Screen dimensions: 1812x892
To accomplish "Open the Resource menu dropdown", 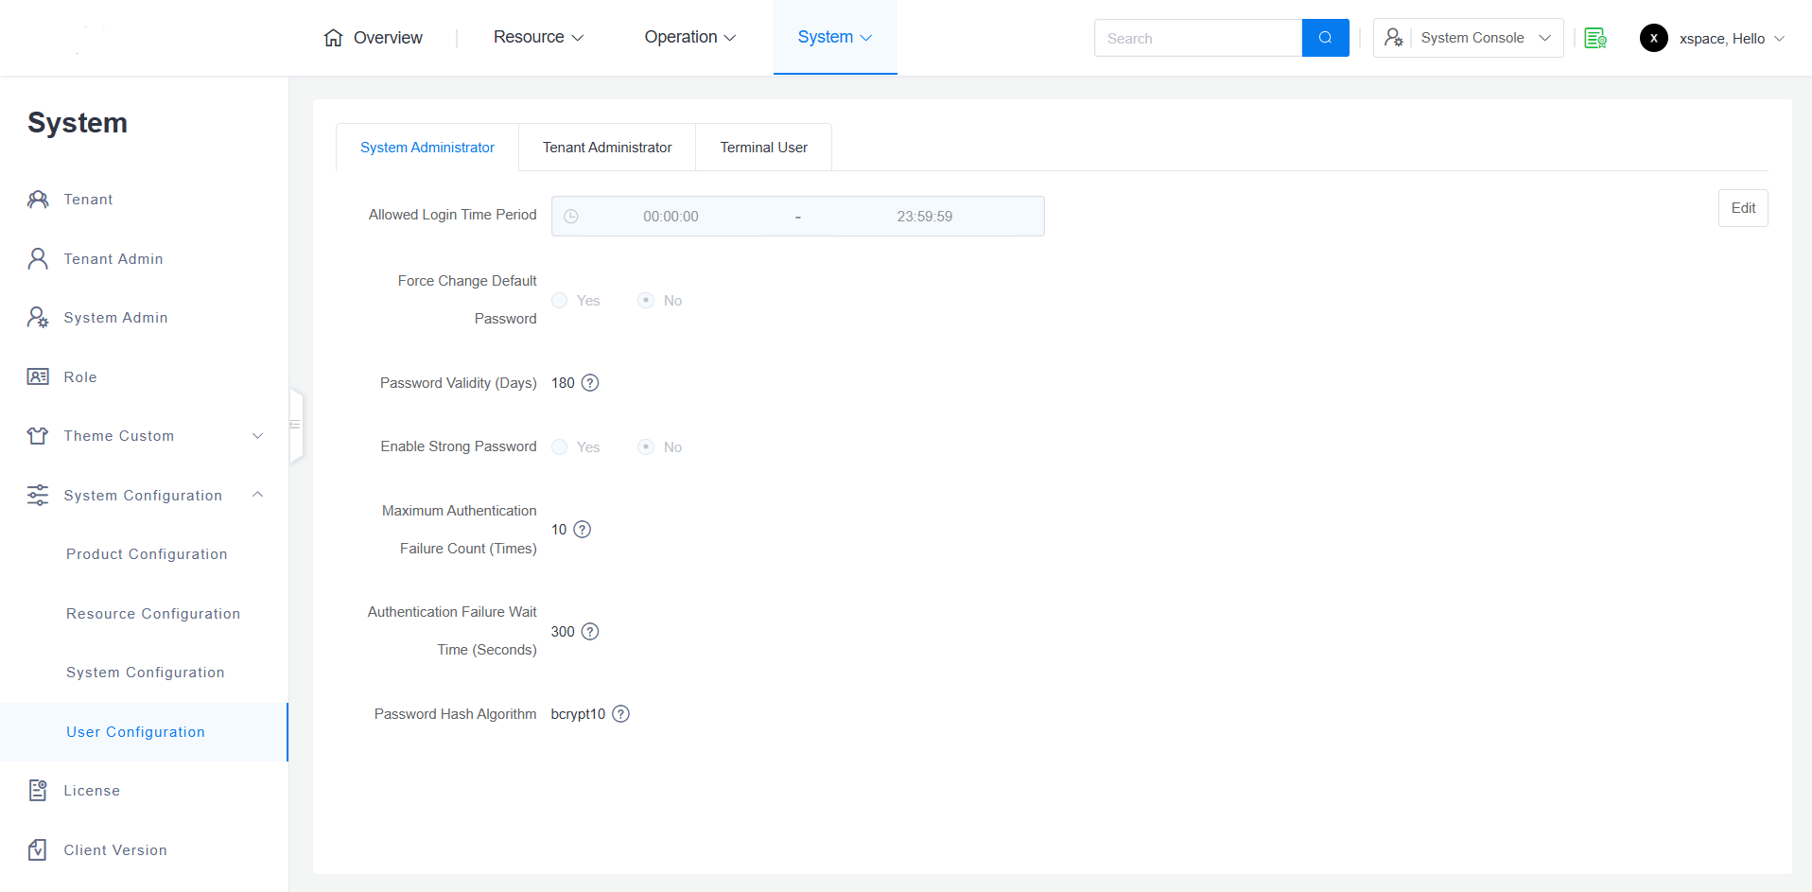I will (x=538, y=37).
